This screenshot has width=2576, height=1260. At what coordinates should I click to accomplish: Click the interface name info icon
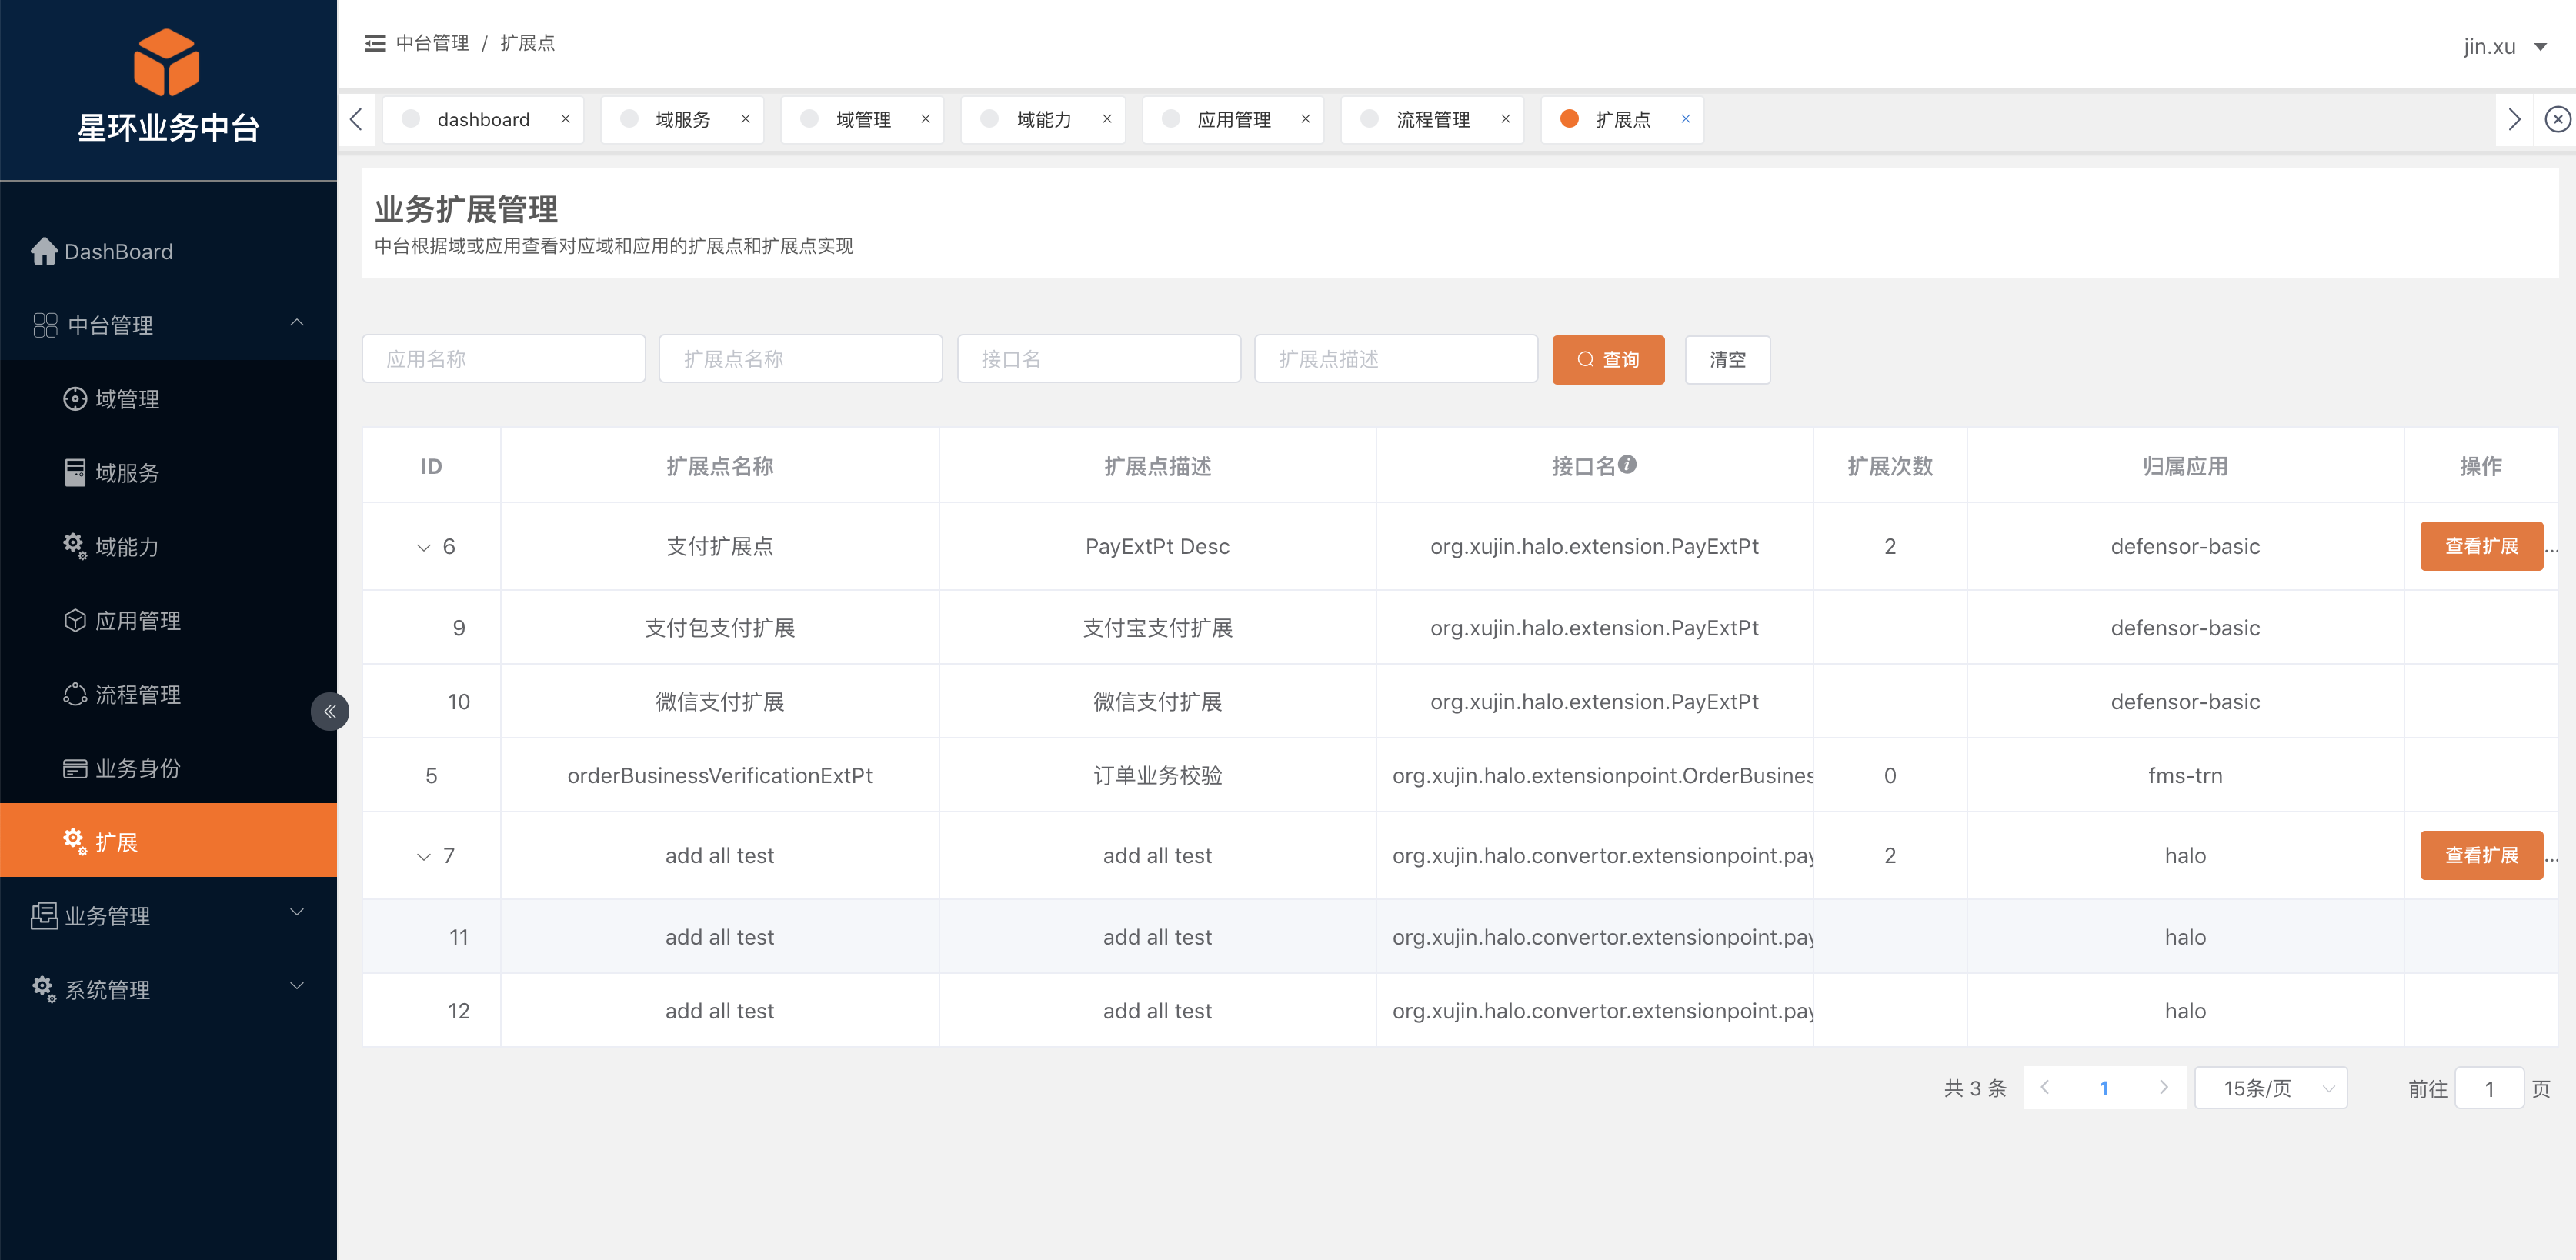pos(1627,464)
